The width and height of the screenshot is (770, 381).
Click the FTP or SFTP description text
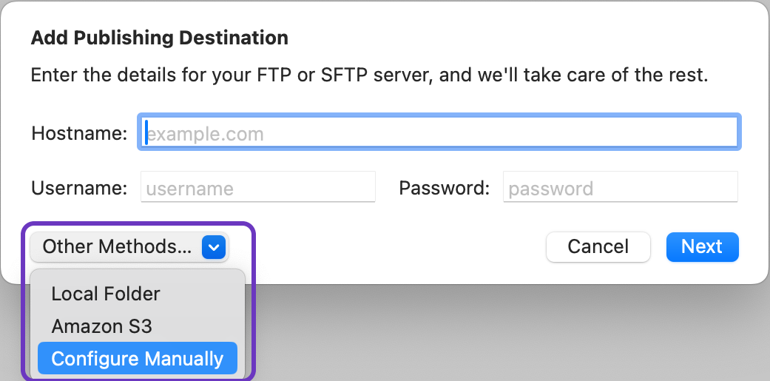(369, 75)
